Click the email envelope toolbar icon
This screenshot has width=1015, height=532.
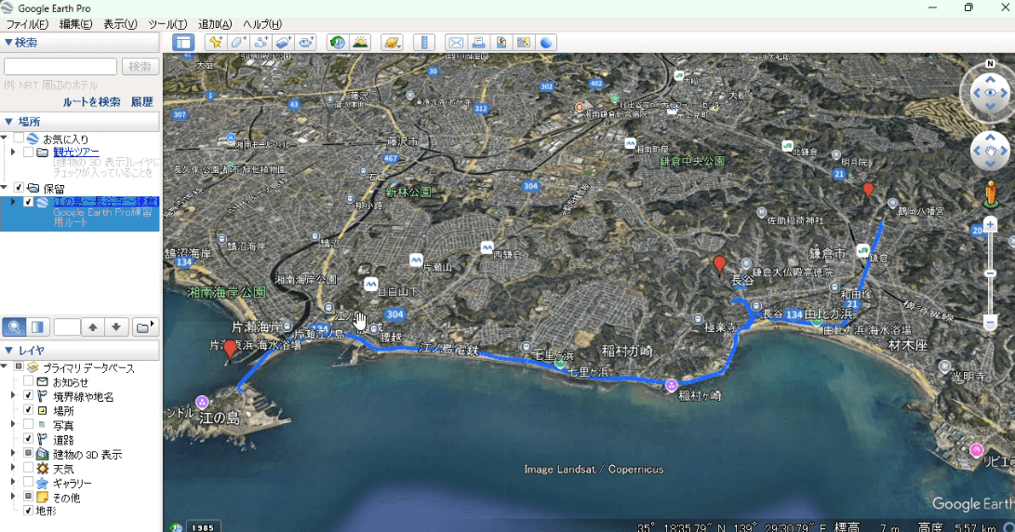pyautogui.click(x=456, y=43)
